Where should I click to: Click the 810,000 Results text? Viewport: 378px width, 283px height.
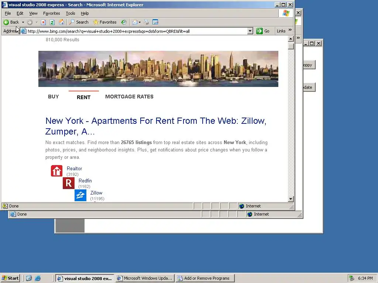coord(62,40)
